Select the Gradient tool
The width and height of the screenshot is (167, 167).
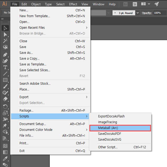point(5,152)
